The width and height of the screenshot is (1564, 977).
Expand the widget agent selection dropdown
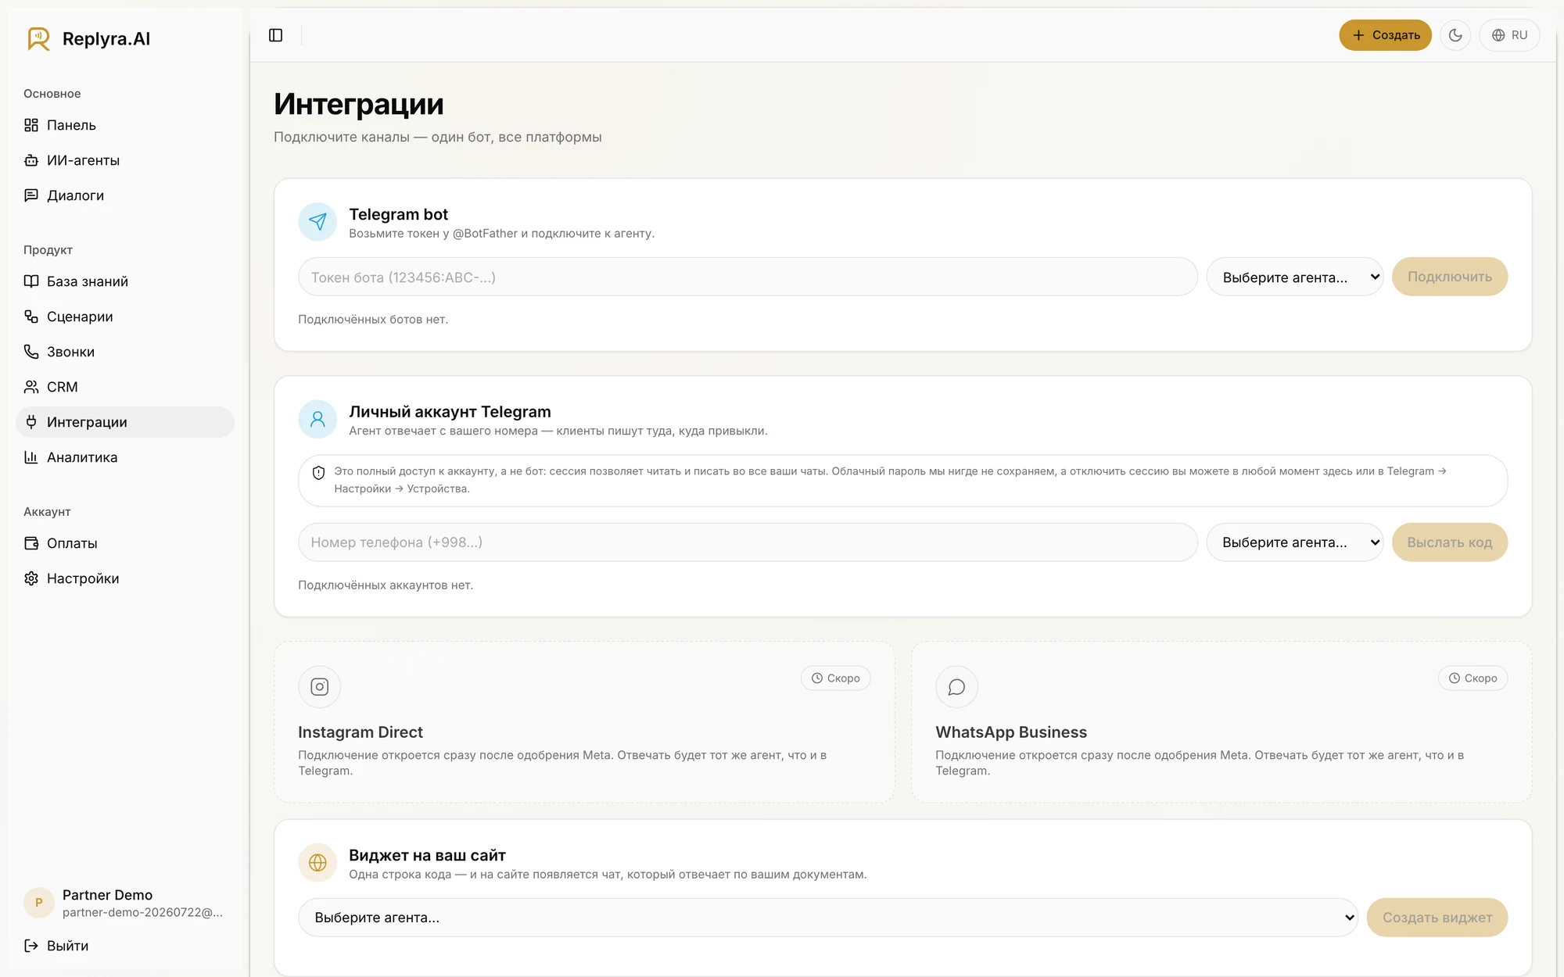click(x=828, y=918)
